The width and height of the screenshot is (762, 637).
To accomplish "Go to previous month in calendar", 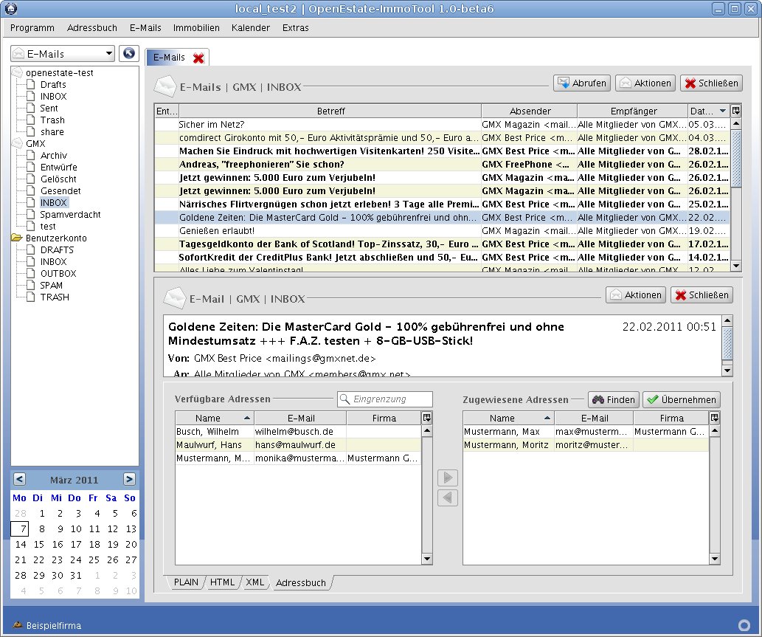I will click(20, 479).
